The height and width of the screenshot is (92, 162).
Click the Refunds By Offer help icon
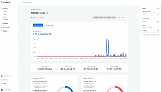(x=94, y=78)
